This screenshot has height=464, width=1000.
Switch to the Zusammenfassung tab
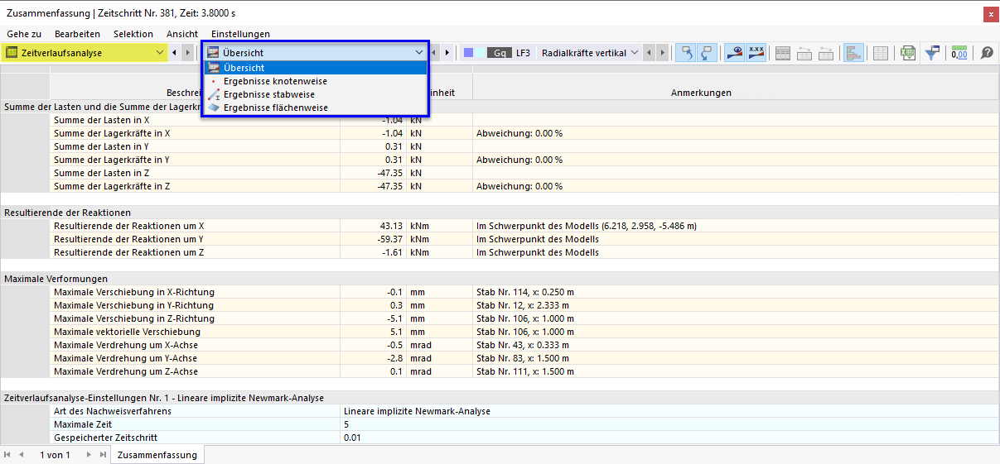click(x=157, y=455)
